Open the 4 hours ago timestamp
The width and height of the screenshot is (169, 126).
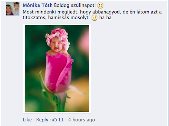coord(81,120)
